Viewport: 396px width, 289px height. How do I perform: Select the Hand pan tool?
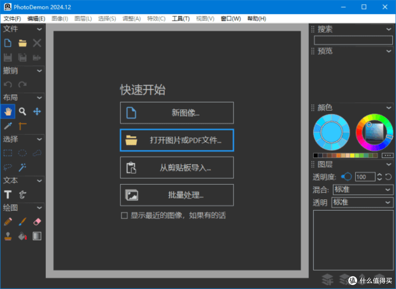pos(8,111)
